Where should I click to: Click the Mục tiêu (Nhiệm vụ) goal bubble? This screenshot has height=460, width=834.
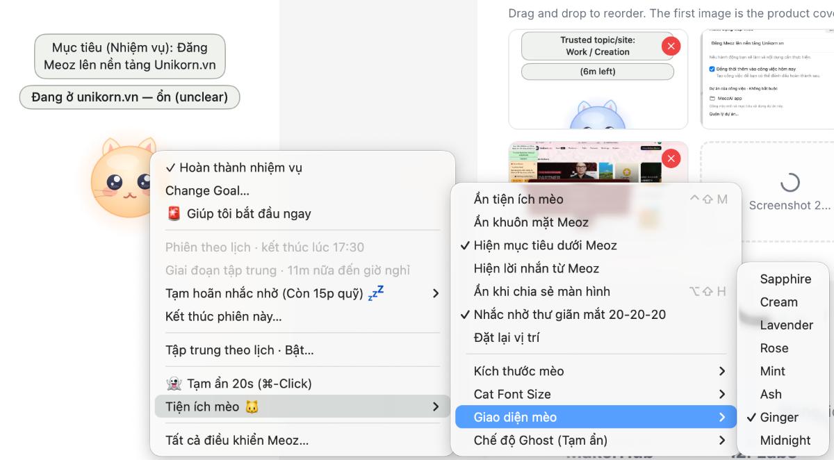[130, 56]
